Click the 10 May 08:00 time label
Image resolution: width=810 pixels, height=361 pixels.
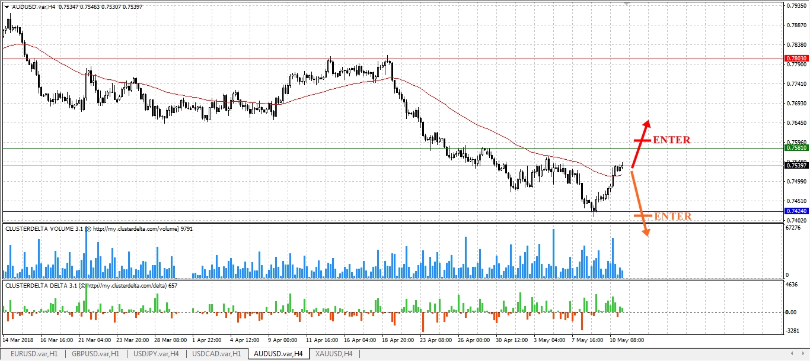coord(627,340)
